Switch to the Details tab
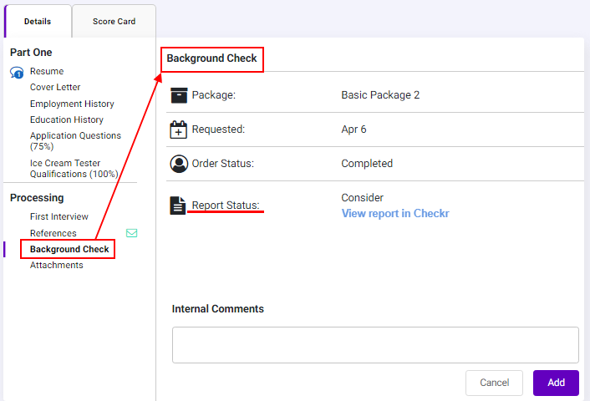Viewport: 590px width, 401px height. [38, 22]
